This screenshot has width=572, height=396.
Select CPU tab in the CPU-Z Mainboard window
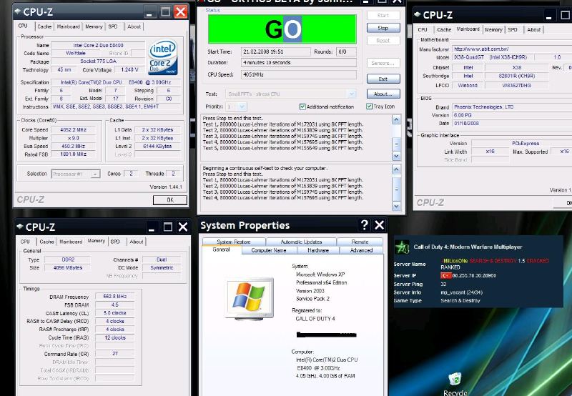pos(423,29)
